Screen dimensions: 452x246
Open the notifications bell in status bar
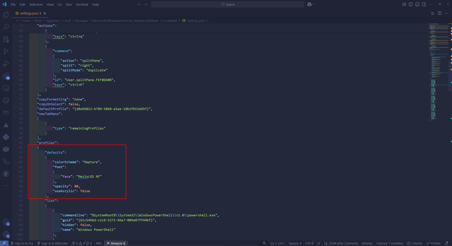446,243
